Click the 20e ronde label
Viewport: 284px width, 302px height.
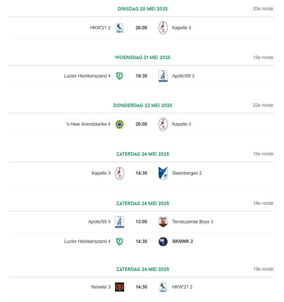click(263, 9)
